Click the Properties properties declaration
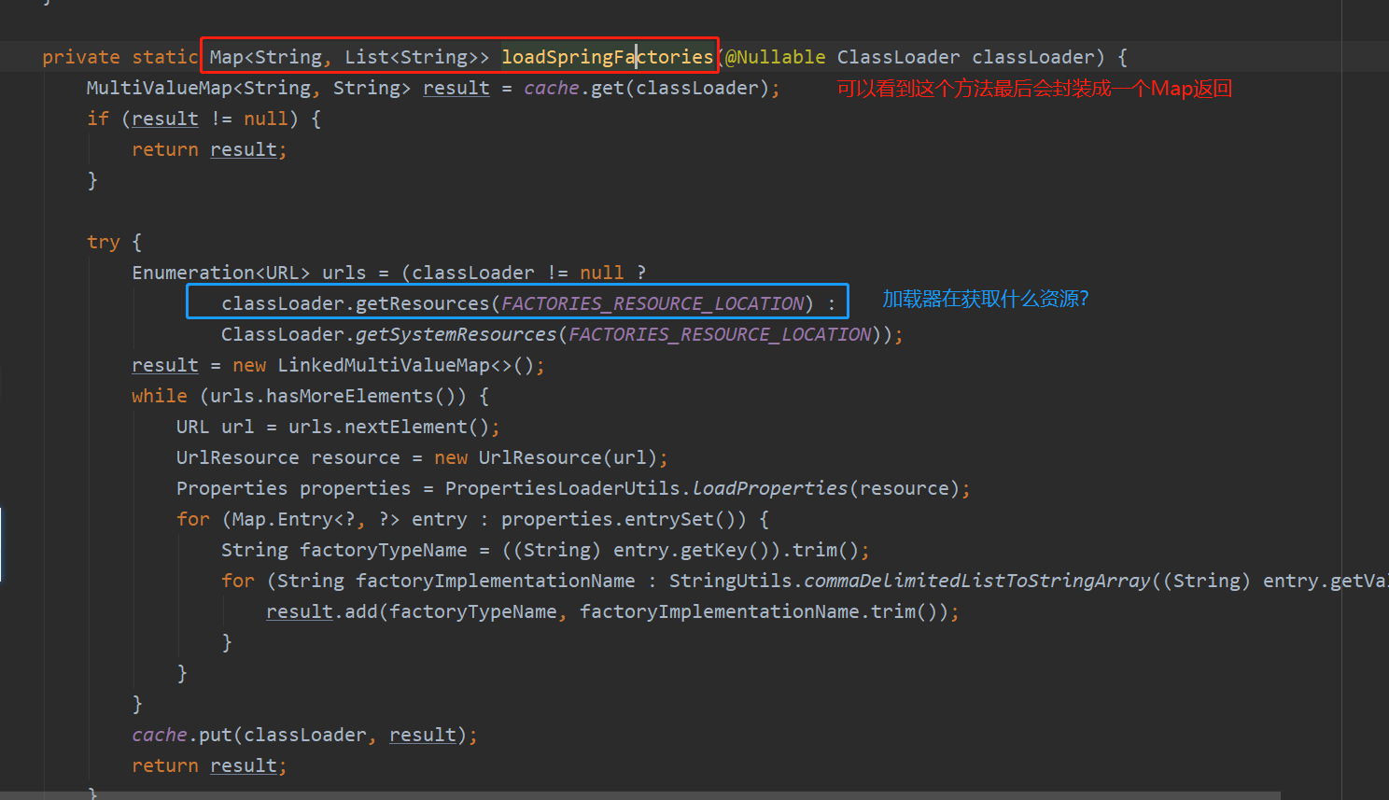The height and width of the screenshot is (800, 1389). click(x=293, y=488)
